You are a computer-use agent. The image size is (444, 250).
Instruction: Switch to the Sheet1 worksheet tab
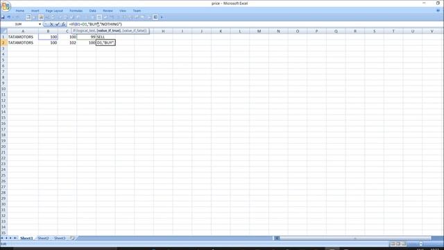(26, 238)
